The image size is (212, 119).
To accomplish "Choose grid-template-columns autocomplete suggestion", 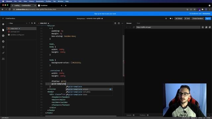I will click(89, 92).
